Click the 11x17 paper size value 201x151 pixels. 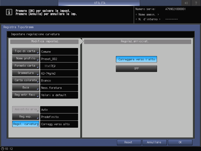coord(59,66)
